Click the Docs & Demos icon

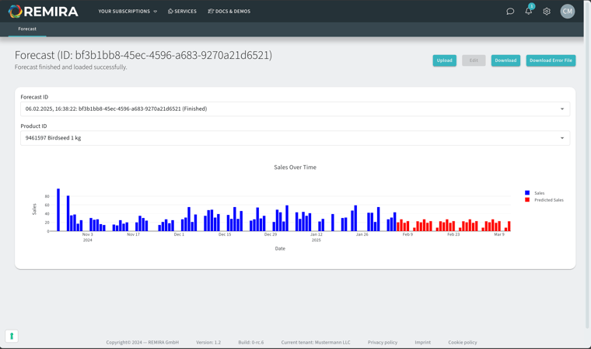click(211, 12)
